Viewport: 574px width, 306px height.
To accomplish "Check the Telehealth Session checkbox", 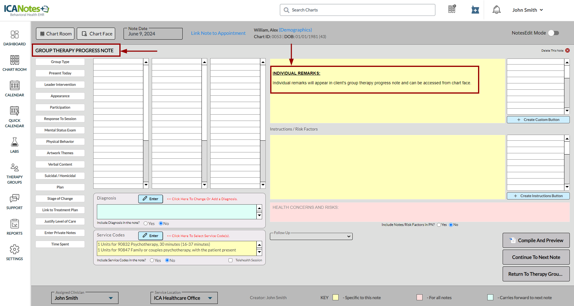I will point(230,260).
